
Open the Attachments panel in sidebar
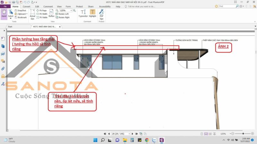(x=3, y=69)
